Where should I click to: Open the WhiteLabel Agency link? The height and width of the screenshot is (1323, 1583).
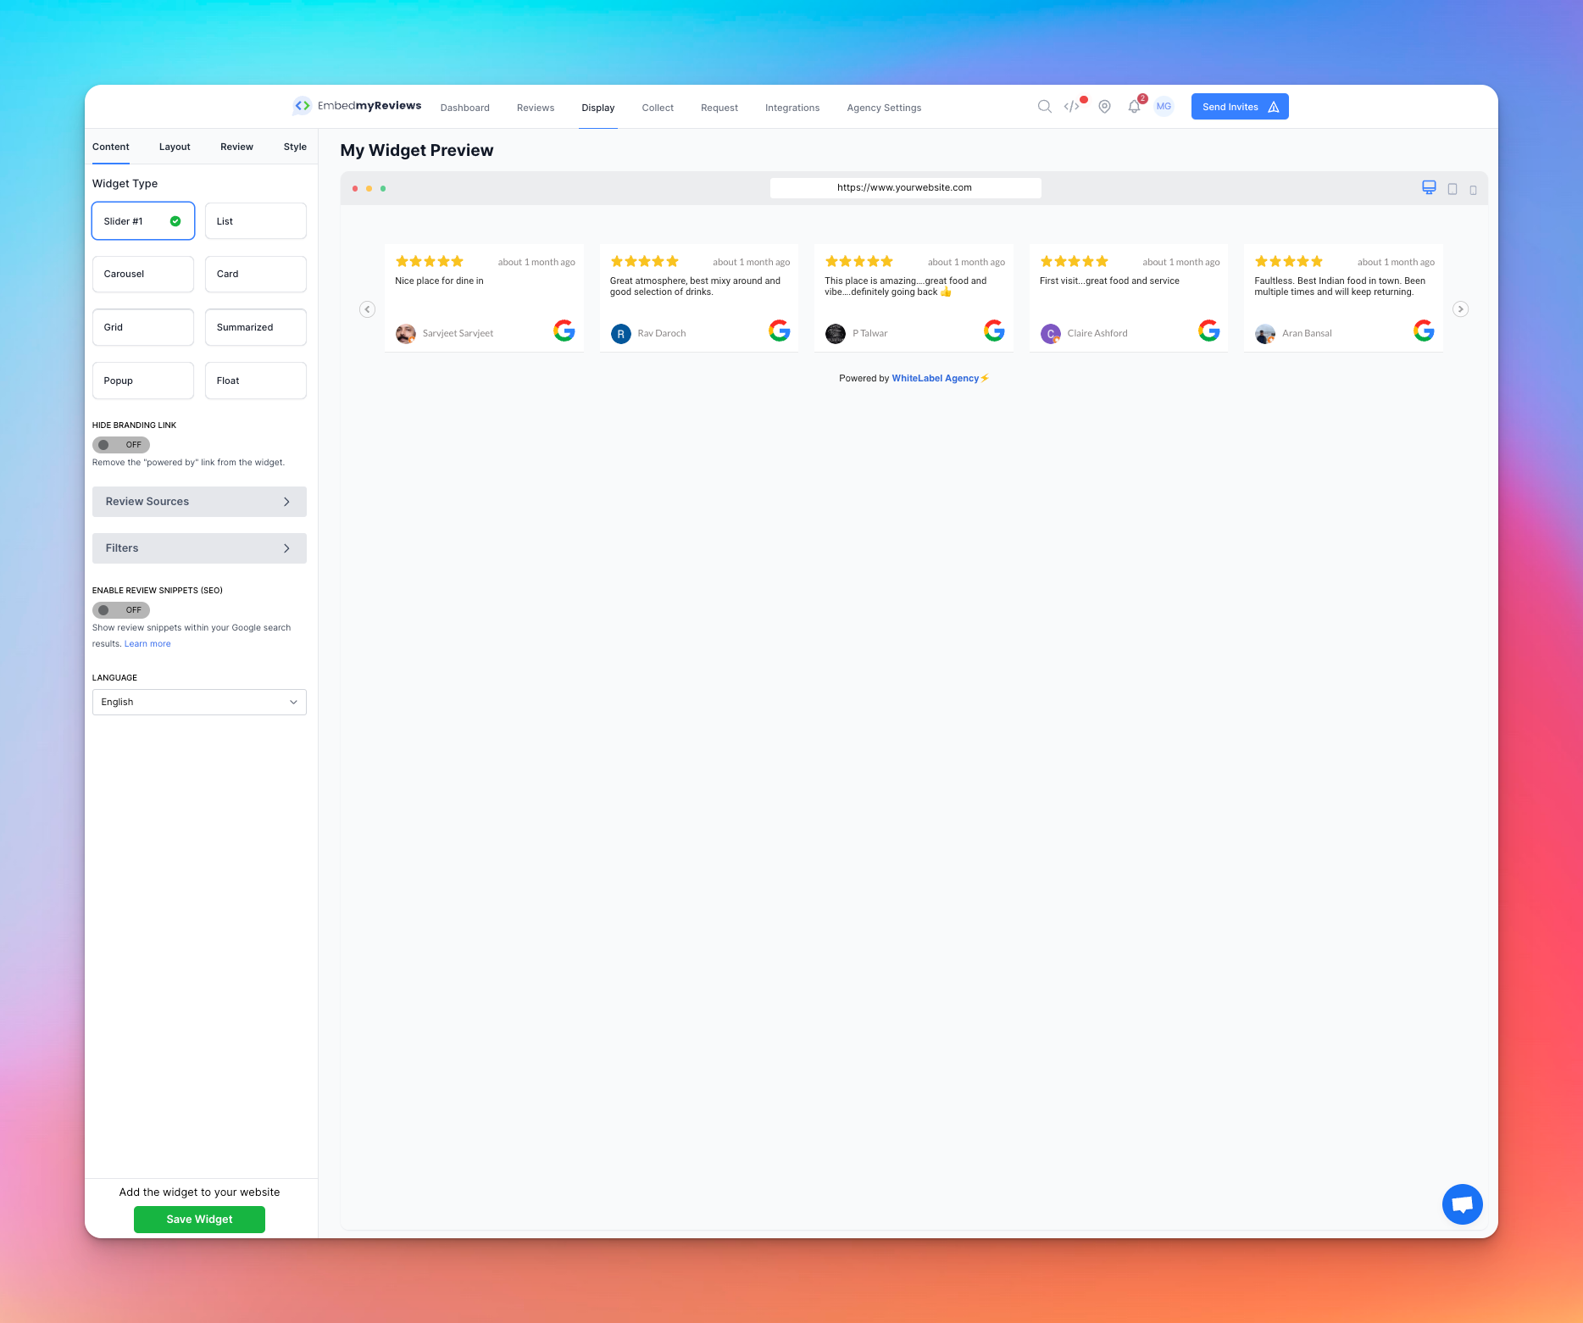point(936,378)
